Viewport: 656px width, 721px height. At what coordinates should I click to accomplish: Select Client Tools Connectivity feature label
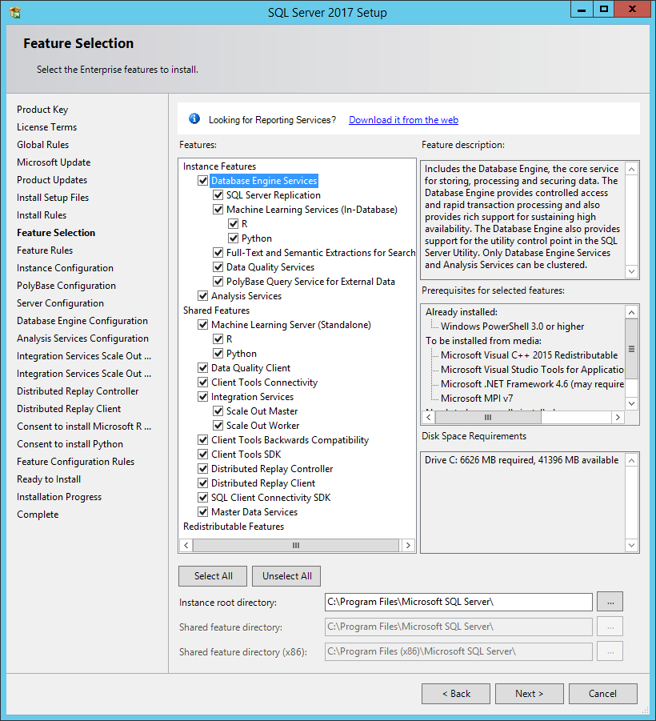point(264,383)
